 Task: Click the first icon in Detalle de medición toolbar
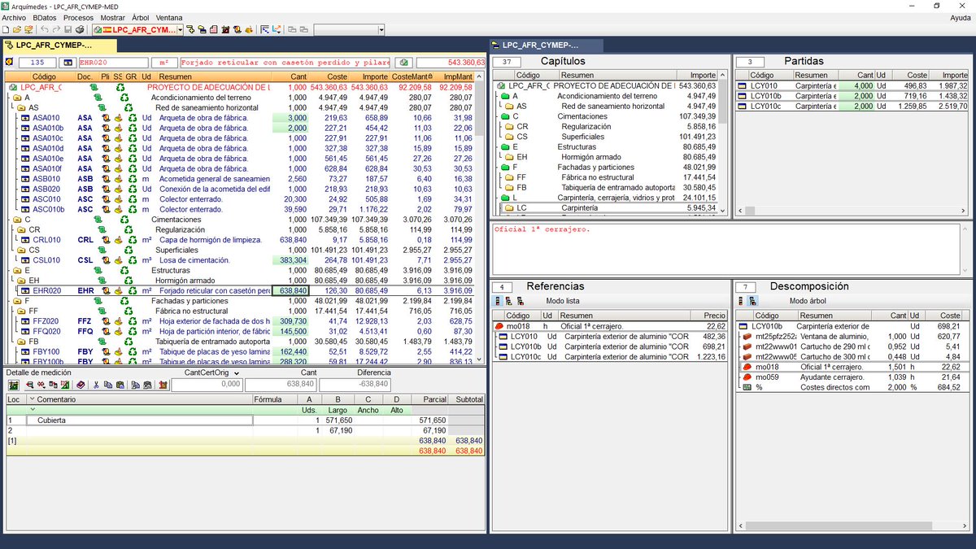click(x=13, y=385)
